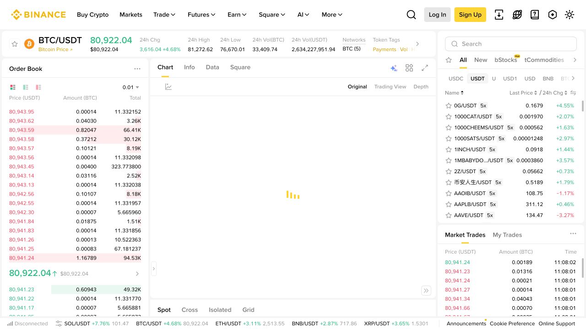
Task: Click the Sign Up button
Action: [470, 15]
